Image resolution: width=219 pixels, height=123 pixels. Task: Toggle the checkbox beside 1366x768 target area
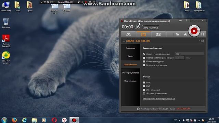tap(124, 41)
